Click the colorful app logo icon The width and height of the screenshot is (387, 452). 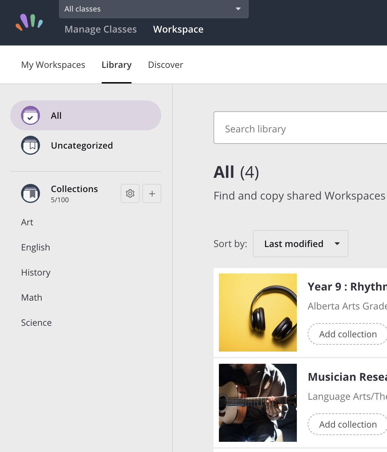click(x=29, y=23)
